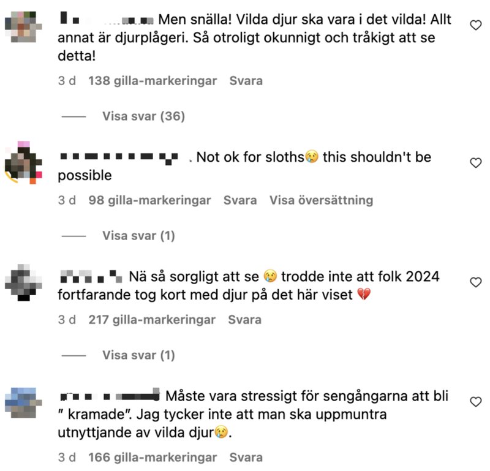Screen dimensions: 490x471
Task: Like the comment about 'Vilda djur'
Action: click(x=476, y=25)
